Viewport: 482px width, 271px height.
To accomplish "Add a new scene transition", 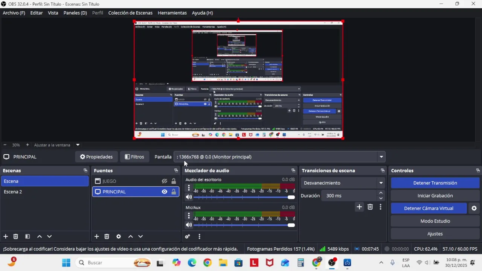I will [x=359, y=207].
